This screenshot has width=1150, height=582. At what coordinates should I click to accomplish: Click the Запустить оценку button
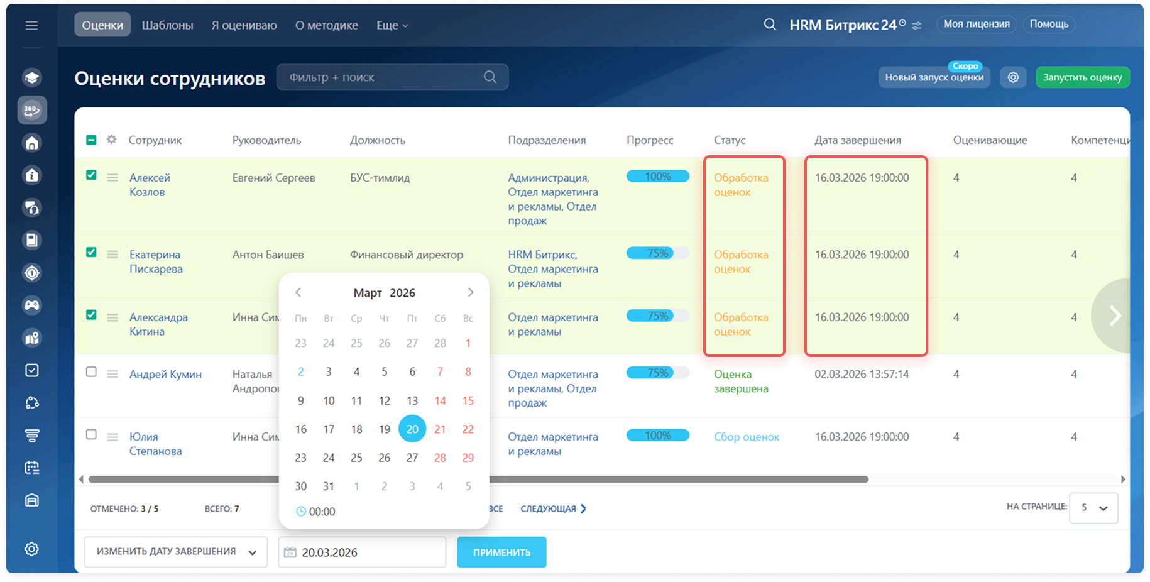(x=1082, y=77)
